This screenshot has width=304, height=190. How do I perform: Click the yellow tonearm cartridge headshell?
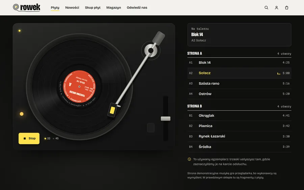coord(112,110)
